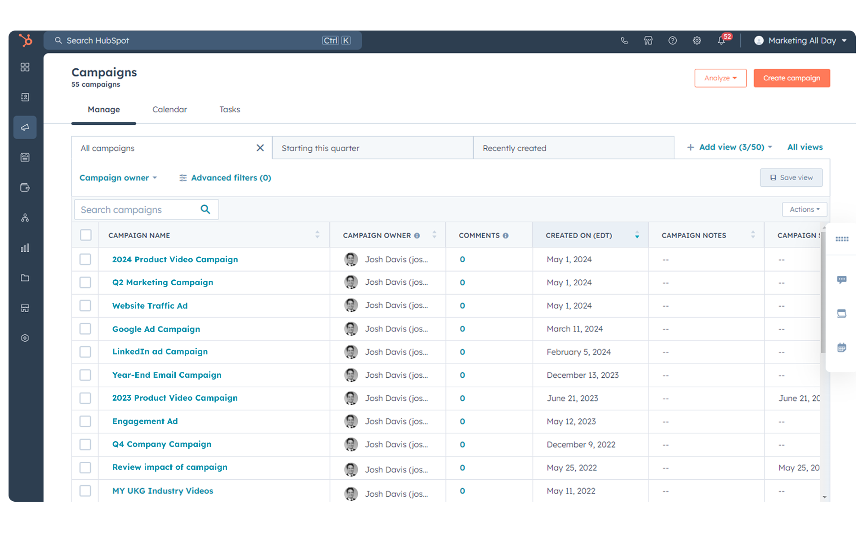
Task: Open the Review impact of campaign link
Action: [x=170, y=467]
